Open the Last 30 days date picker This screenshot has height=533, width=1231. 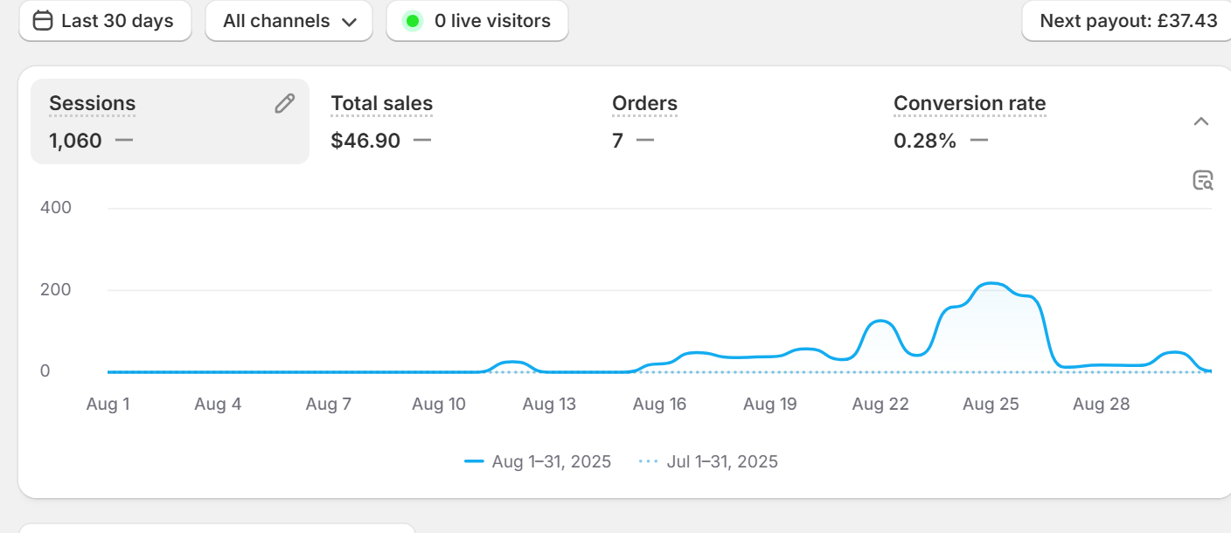(x=105, y=21)
